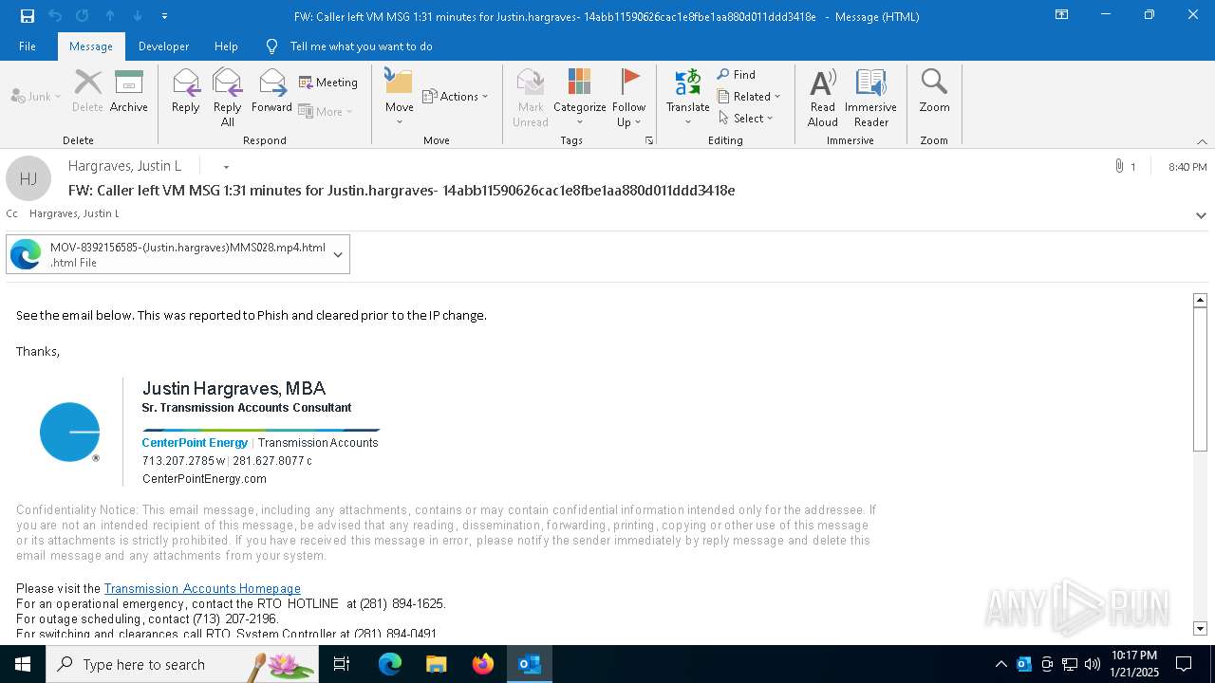Open the Windows Start menu
The width and height of the screenshot is (1215, 683).
pyautogui.click(x=23, y=664)
